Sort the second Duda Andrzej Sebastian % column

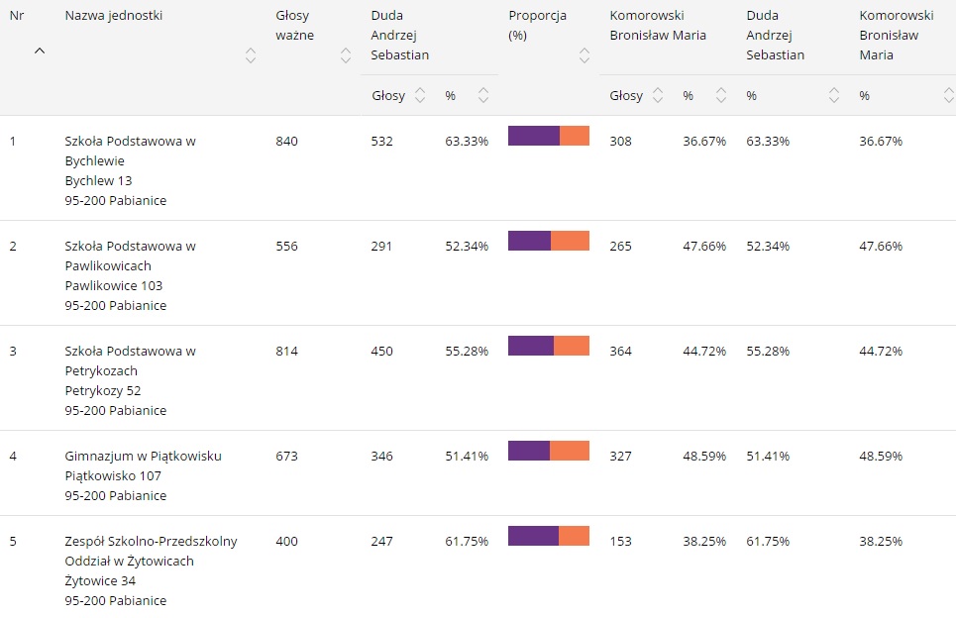[x=834, y=96]
